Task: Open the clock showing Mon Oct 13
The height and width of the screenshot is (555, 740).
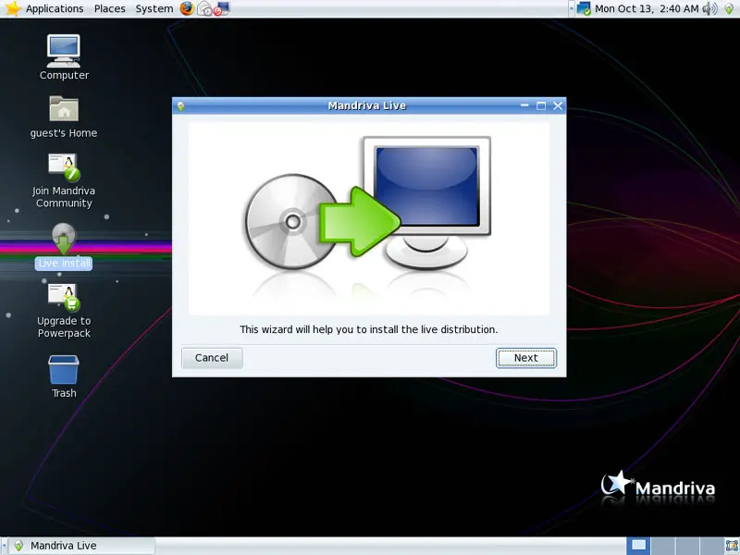Action: coord(647,8)
